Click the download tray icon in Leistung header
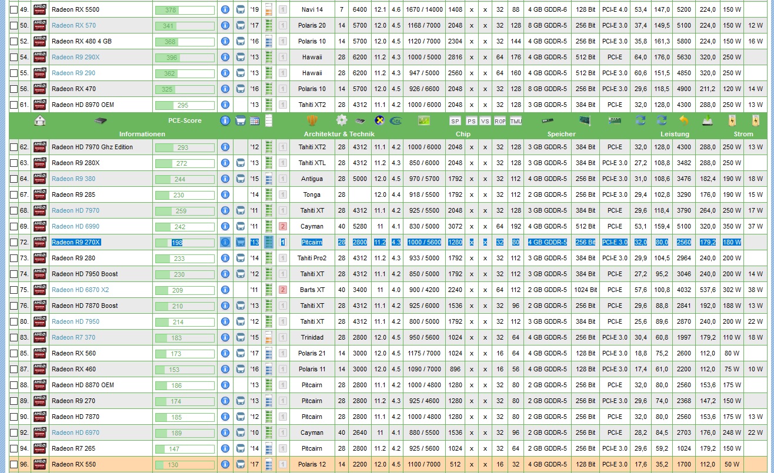Viewport: 774px width, 473px height. (708, 120)
